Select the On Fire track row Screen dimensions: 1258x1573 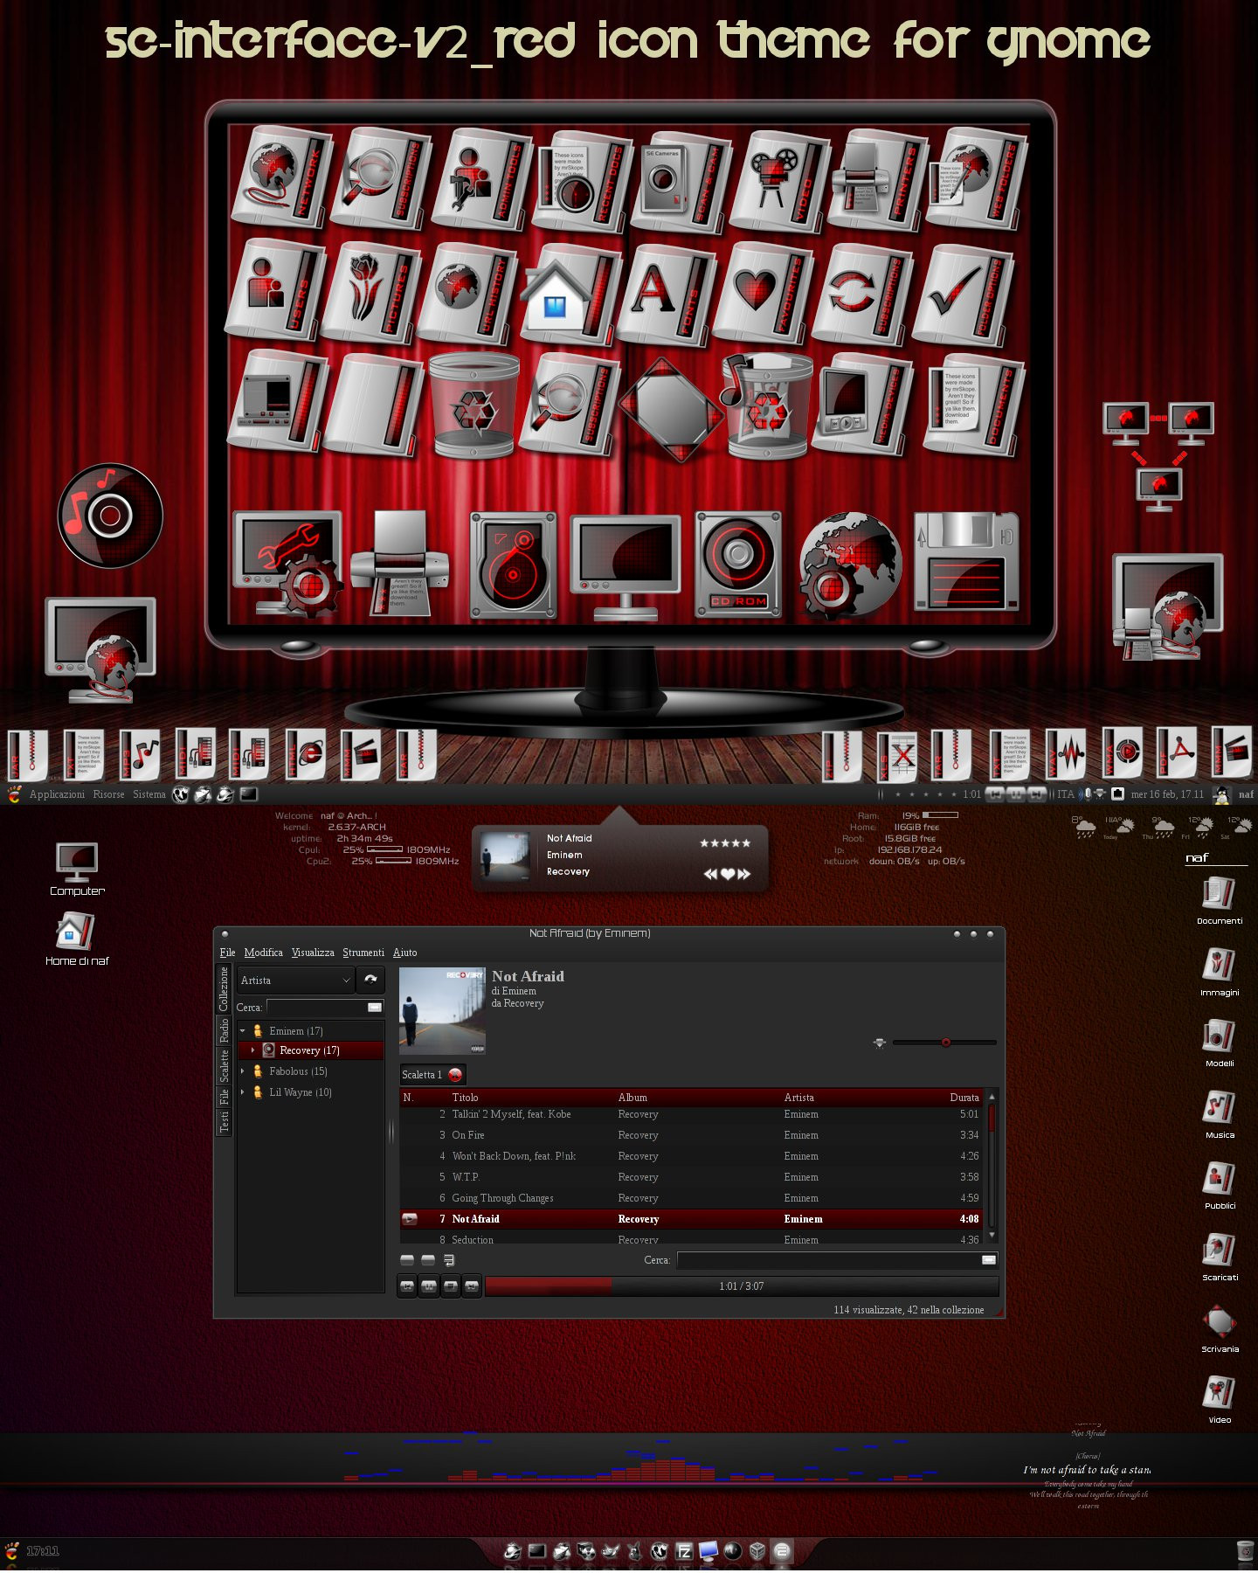(692, 1135)
